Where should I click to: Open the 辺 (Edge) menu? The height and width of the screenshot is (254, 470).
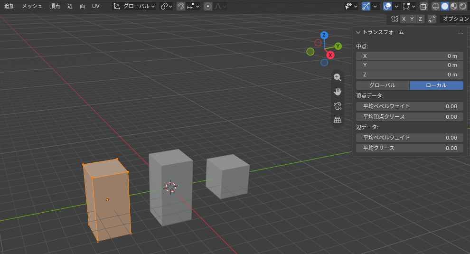(x=70, y=6)
